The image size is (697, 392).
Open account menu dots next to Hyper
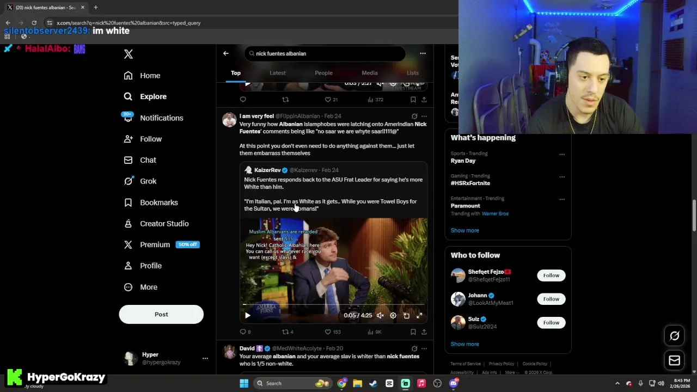tap(205, 358)
